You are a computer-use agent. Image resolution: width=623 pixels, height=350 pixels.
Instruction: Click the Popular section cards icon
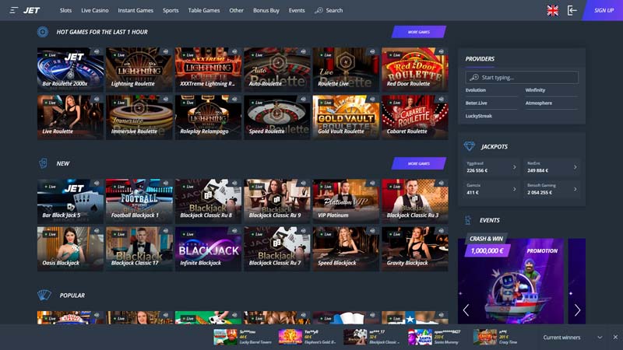pyautogui.click(x=44, y=295)
